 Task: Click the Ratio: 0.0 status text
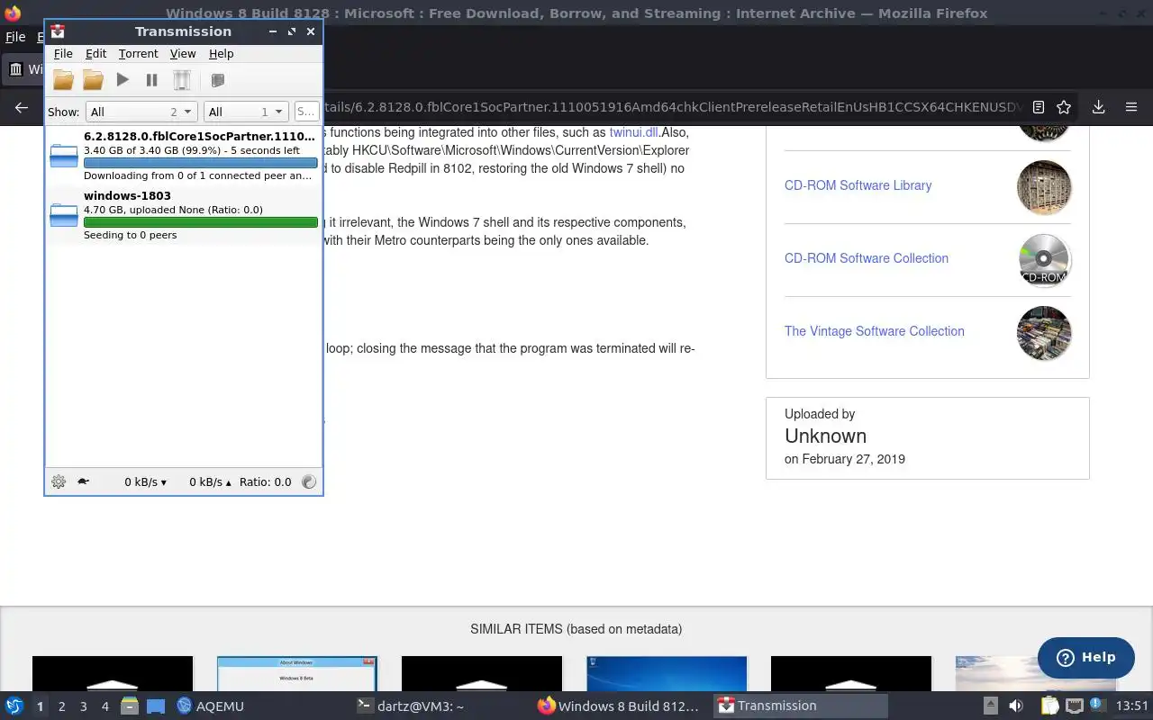click(x=265, y=481)
